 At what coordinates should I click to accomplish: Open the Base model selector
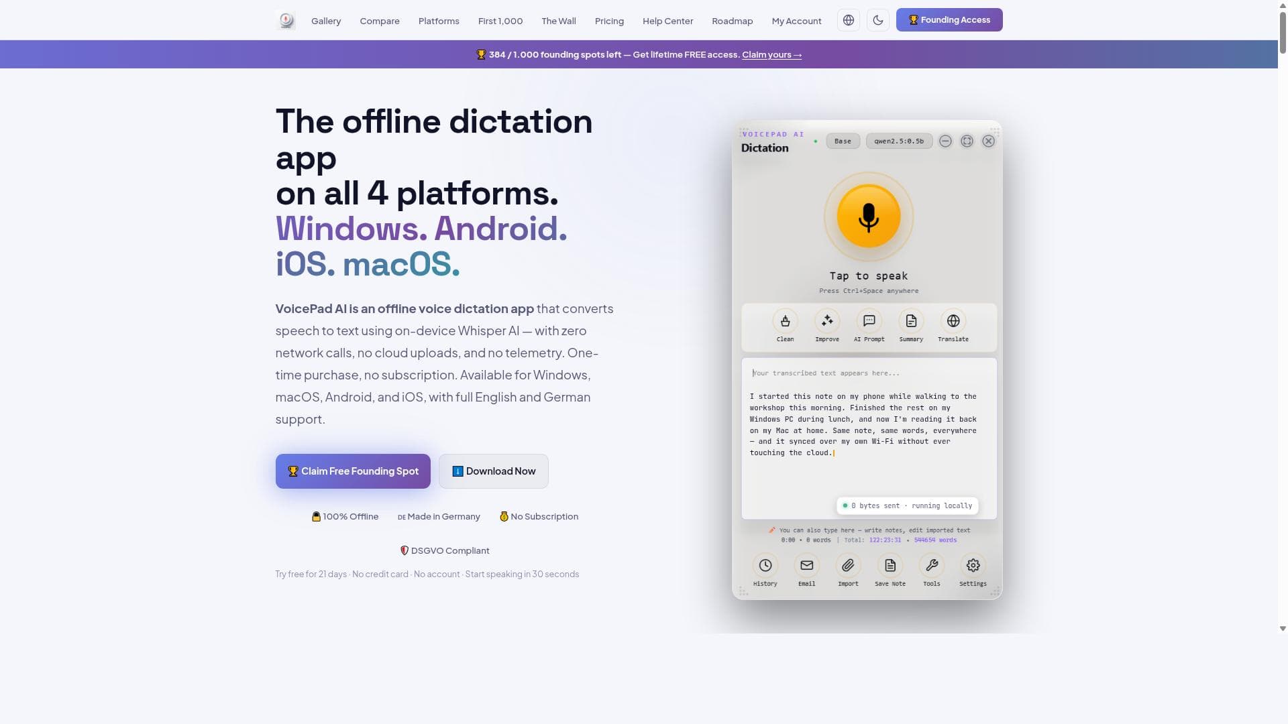(x=843, y=141)
